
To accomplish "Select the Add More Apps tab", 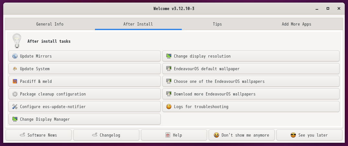I will point(296,24).
